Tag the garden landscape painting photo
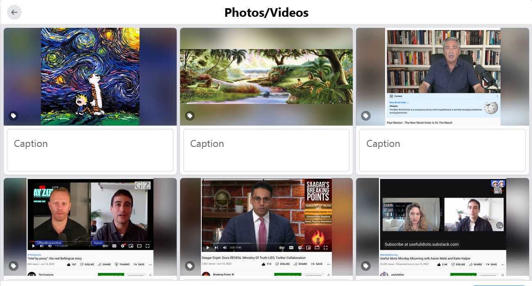532x286 pixels. tap(190, 116)
